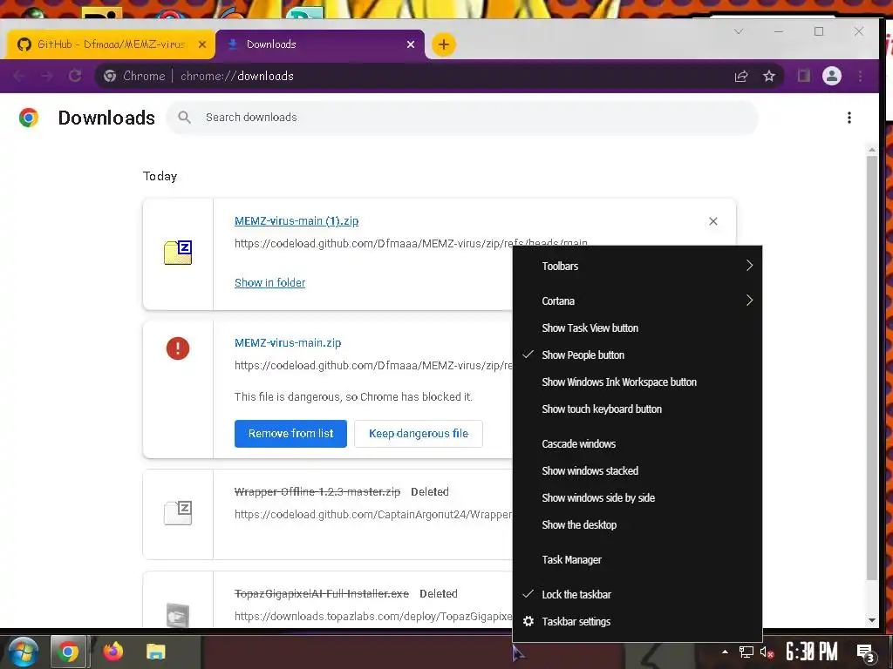Click deleted TopazGigapixelAI-Full-Installer.exe entry

click(x=321, y=593)
